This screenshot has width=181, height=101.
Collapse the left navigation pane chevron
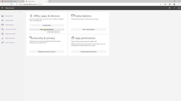[x=21, y=12]
